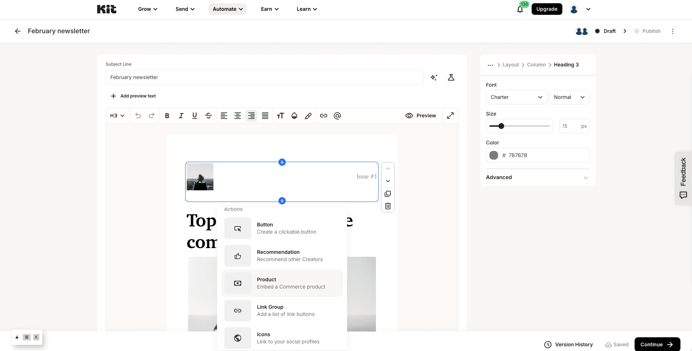Click the Subject Line input field
This screenshot has height=351, width=692.
[264, 77]
